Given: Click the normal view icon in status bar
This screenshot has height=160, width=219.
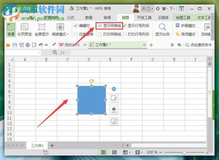Looking at the screenshot, I should click(x=103, y=152).
